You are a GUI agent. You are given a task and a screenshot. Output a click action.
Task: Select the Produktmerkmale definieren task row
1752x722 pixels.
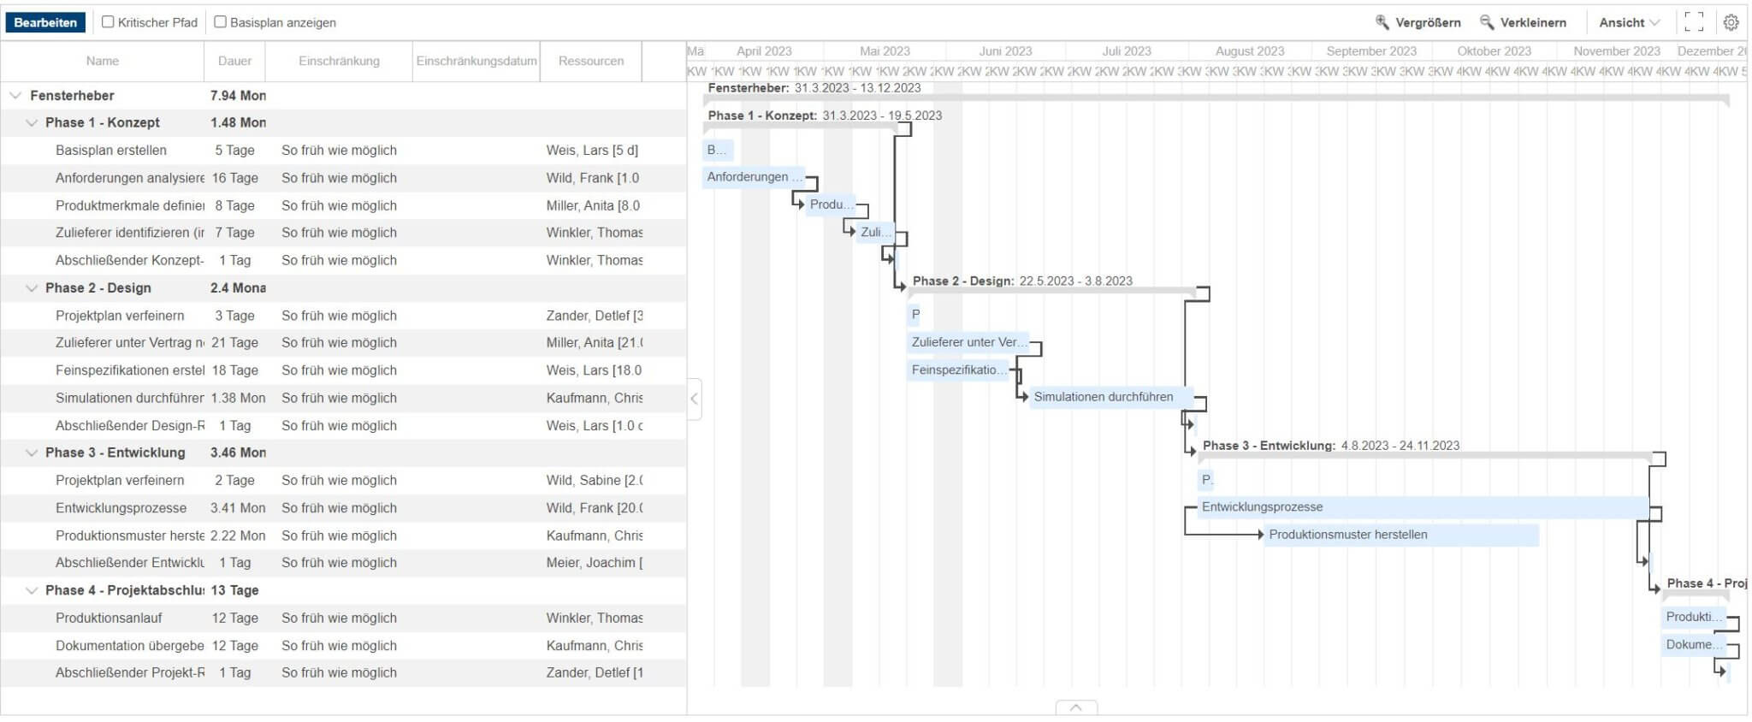point(343,205)
